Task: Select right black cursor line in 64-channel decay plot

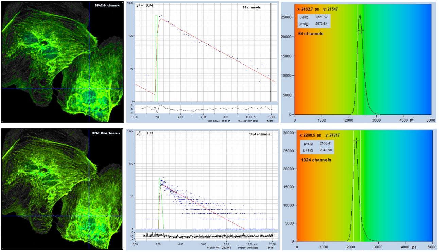Action: pyautogui.click(x=270, y=51)
